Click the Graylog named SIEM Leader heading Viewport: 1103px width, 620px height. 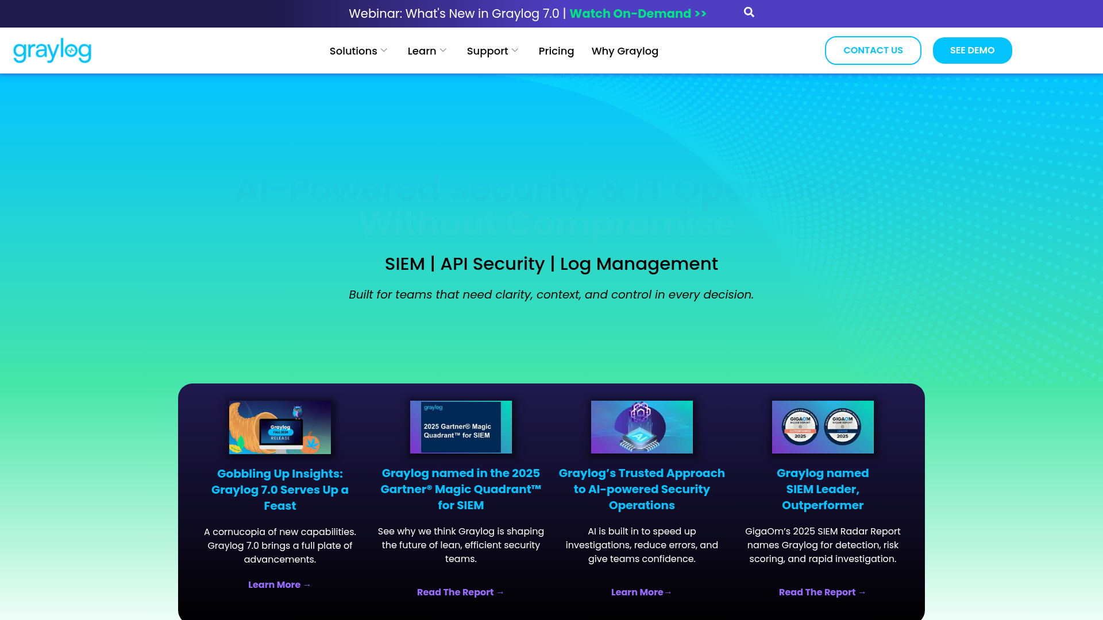coord(823,489)
